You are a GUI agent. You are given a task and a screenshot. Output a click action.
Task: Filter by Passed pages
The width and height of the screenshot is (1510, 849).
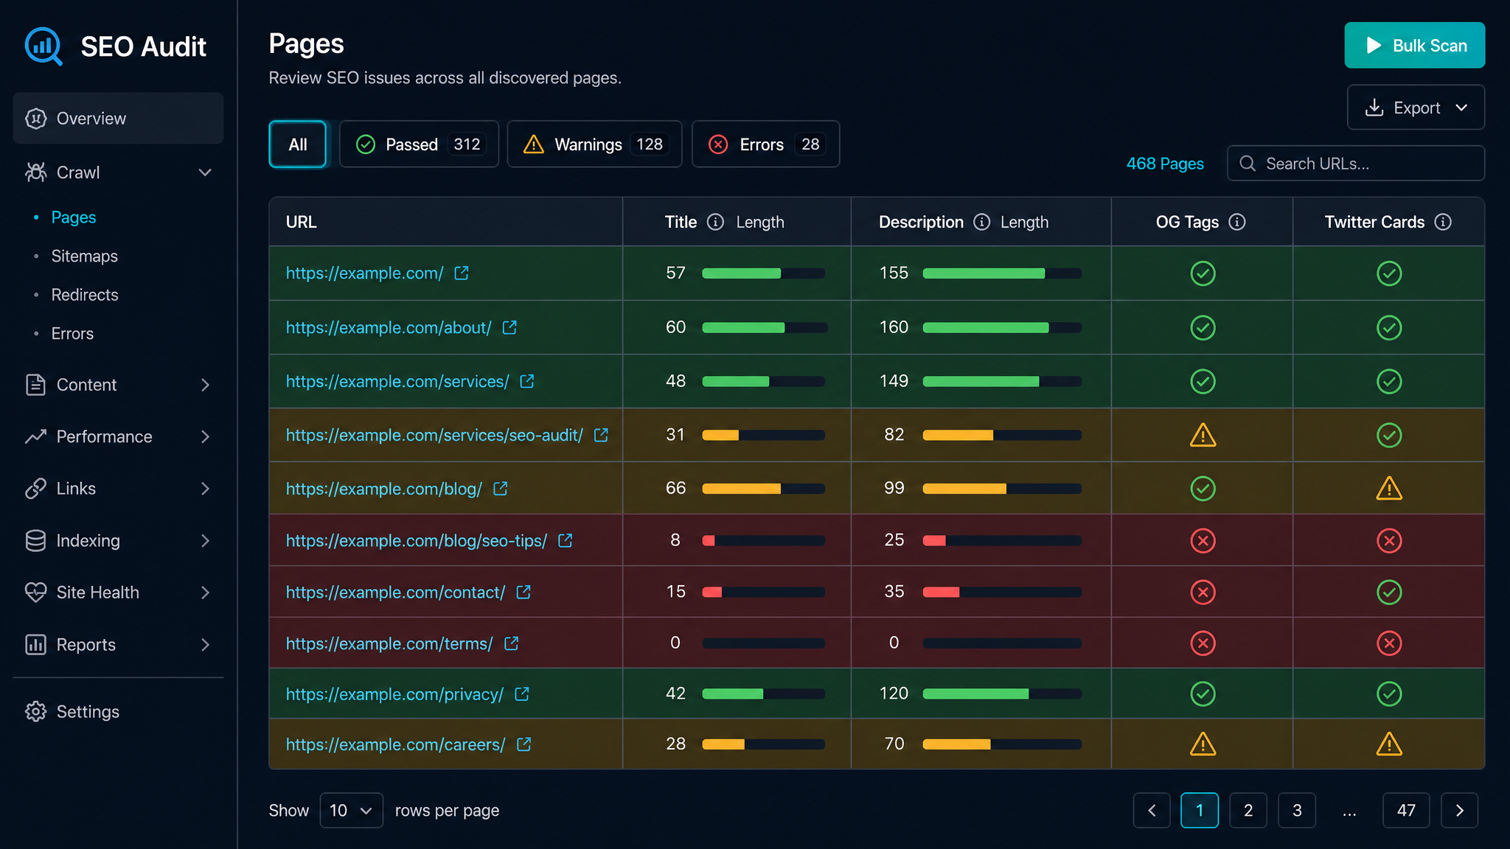[419, 144]
